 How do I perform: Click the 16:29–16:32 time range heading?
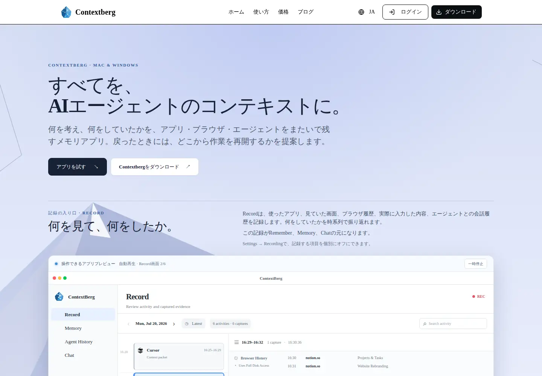point(253,343)
